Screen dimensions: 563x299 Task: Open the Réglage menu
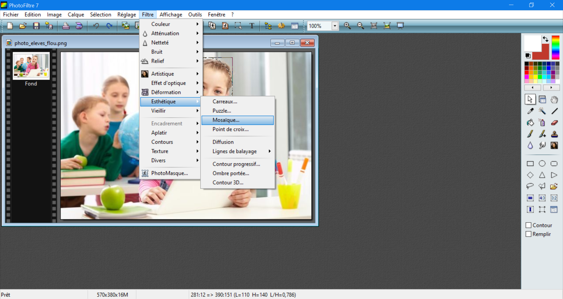pos(126,15)
